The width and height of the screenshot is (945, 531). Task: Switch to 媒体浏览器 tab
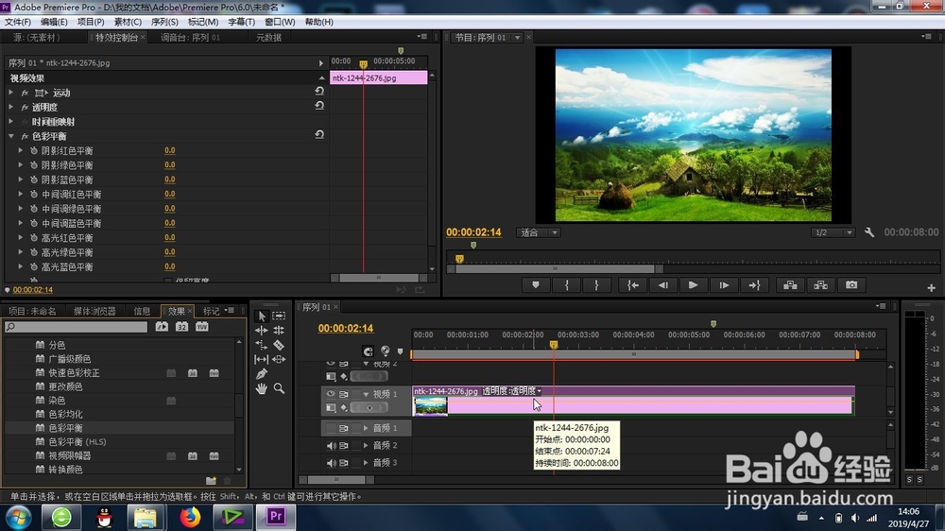click(94, 311)
